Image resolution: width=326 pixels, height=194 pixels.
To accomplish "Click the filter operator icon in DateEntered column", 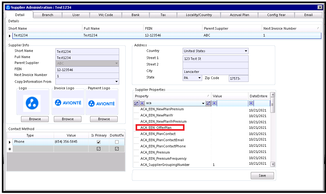I will coord(251,103).
